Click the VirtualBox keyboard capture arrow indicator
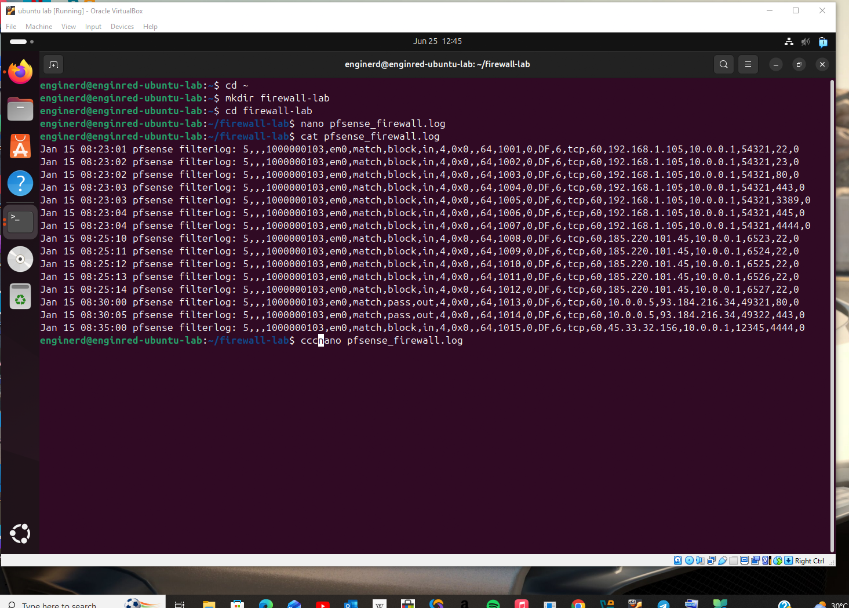849x608 pixels. pyautogui.click(x=788, y=560)
